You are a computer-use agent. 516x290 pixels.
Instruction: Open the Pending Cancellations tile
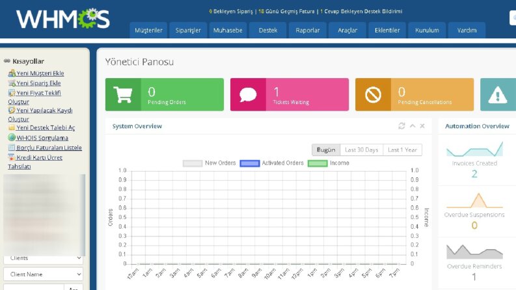click(414, 94)
